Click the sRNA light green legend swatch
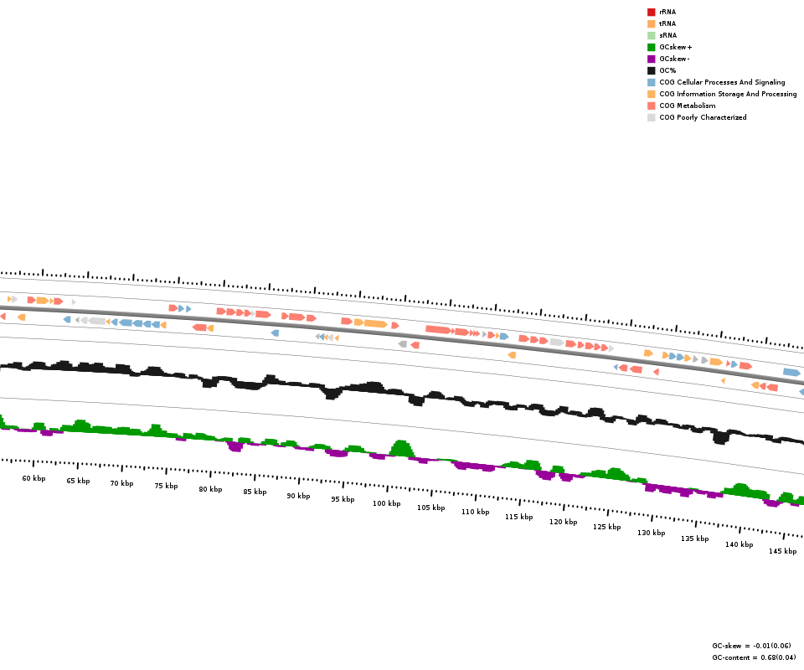The height and width of the screenshot is (670, 804). click(651, 35)
